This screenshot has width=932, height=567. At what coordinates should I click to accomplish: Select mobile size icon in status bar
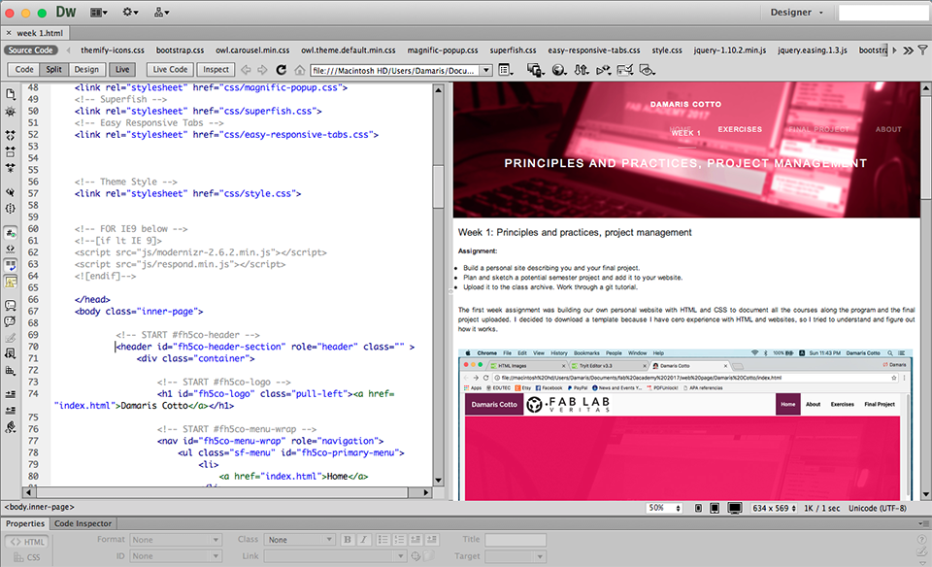coord(698,508)
